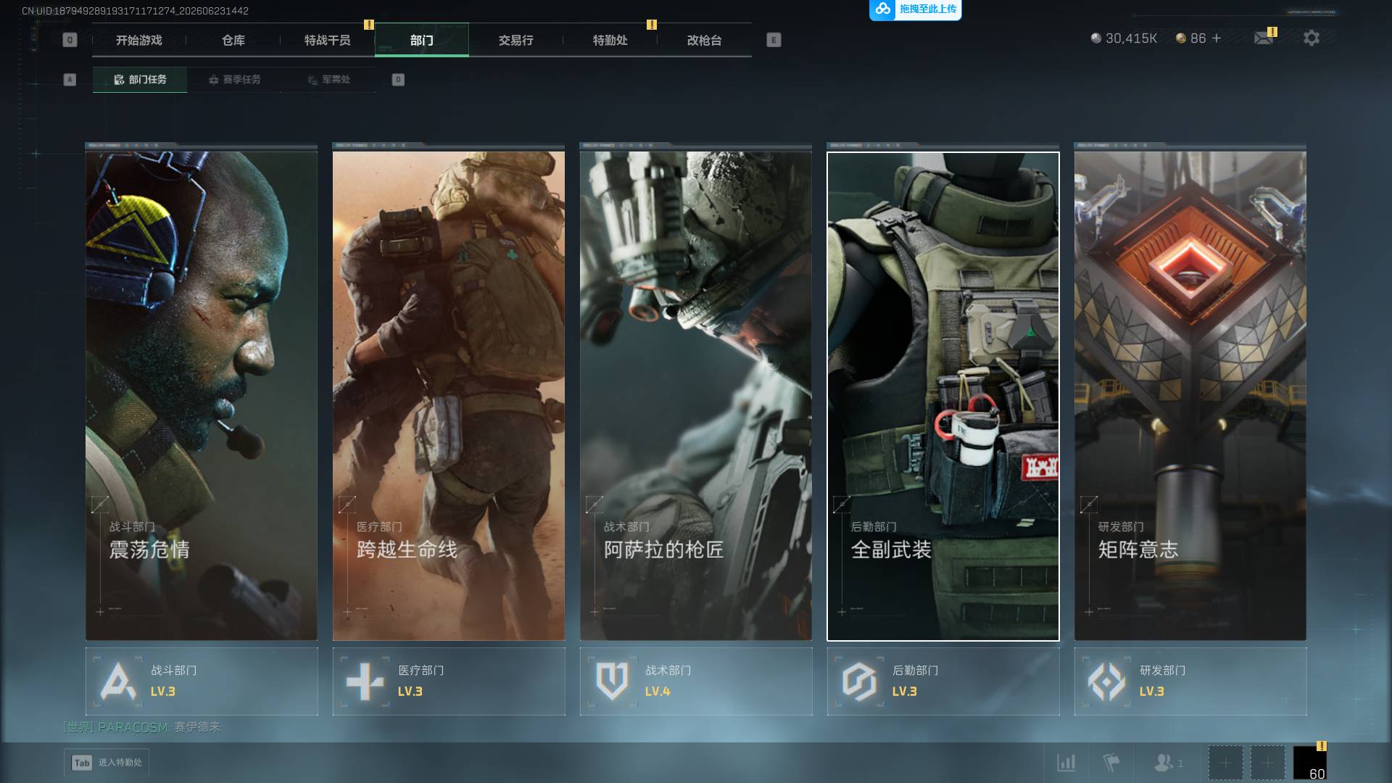Click the medical department cross emblem
This screenshot has width=1392, height=783.
point(365,681)
